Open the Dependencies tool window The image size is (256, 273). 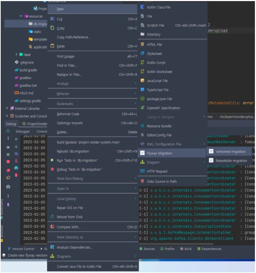[x=209, y=249]
